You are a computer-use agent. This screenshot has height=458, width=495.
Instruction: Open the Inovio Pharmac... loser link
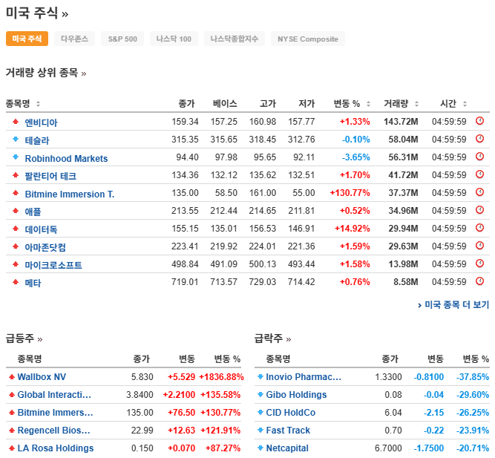304,377
